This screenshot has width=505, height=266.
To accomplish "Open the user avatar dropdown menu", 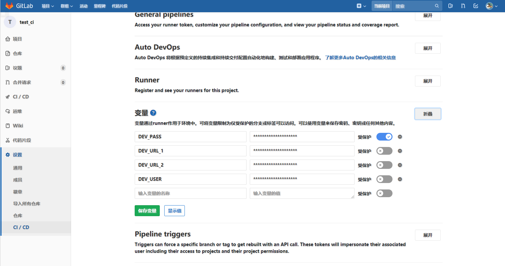I will 491,6.
